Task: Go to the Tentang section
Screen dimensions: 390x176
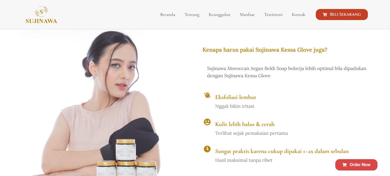Action: [x=192, y=15]
